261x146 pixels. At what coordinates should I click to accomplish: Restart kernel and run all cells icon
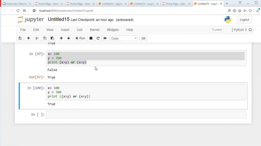(x=105, y=38)
